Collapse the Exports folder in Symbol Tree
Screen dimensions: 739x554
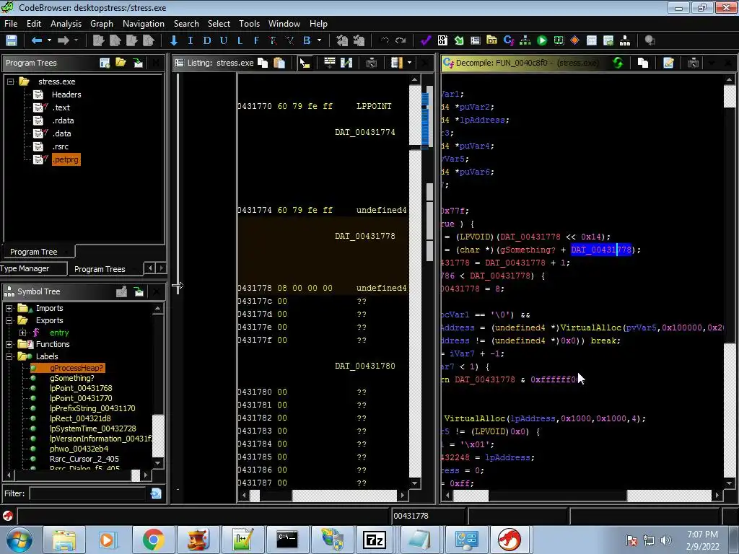click(x=9, y=320)
